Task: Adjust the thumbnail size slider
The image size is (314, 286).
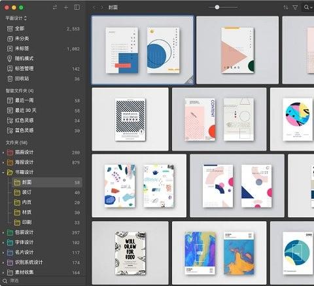Action: pyautogui.click(x=217, y=7)
